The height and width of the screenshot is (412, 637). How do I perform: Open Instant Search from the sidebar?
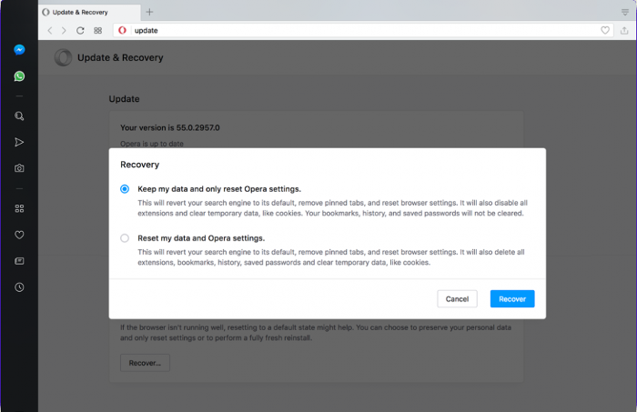point(19,116)
